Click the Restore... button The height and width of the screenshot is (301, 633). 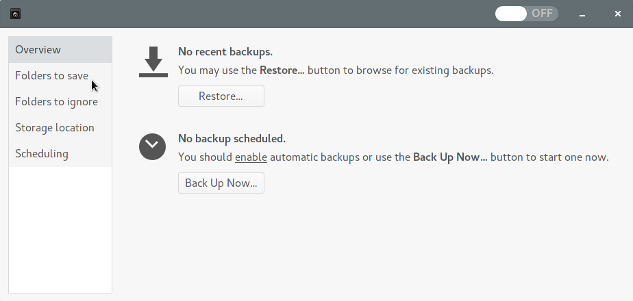[221, 96]
